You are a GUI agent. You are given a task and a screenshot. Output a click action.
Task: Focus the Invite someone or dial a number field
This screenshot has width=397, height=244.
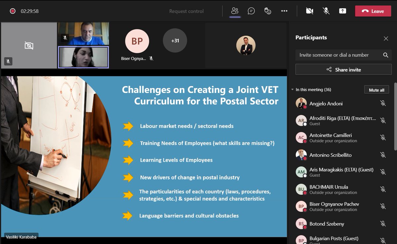343,55
